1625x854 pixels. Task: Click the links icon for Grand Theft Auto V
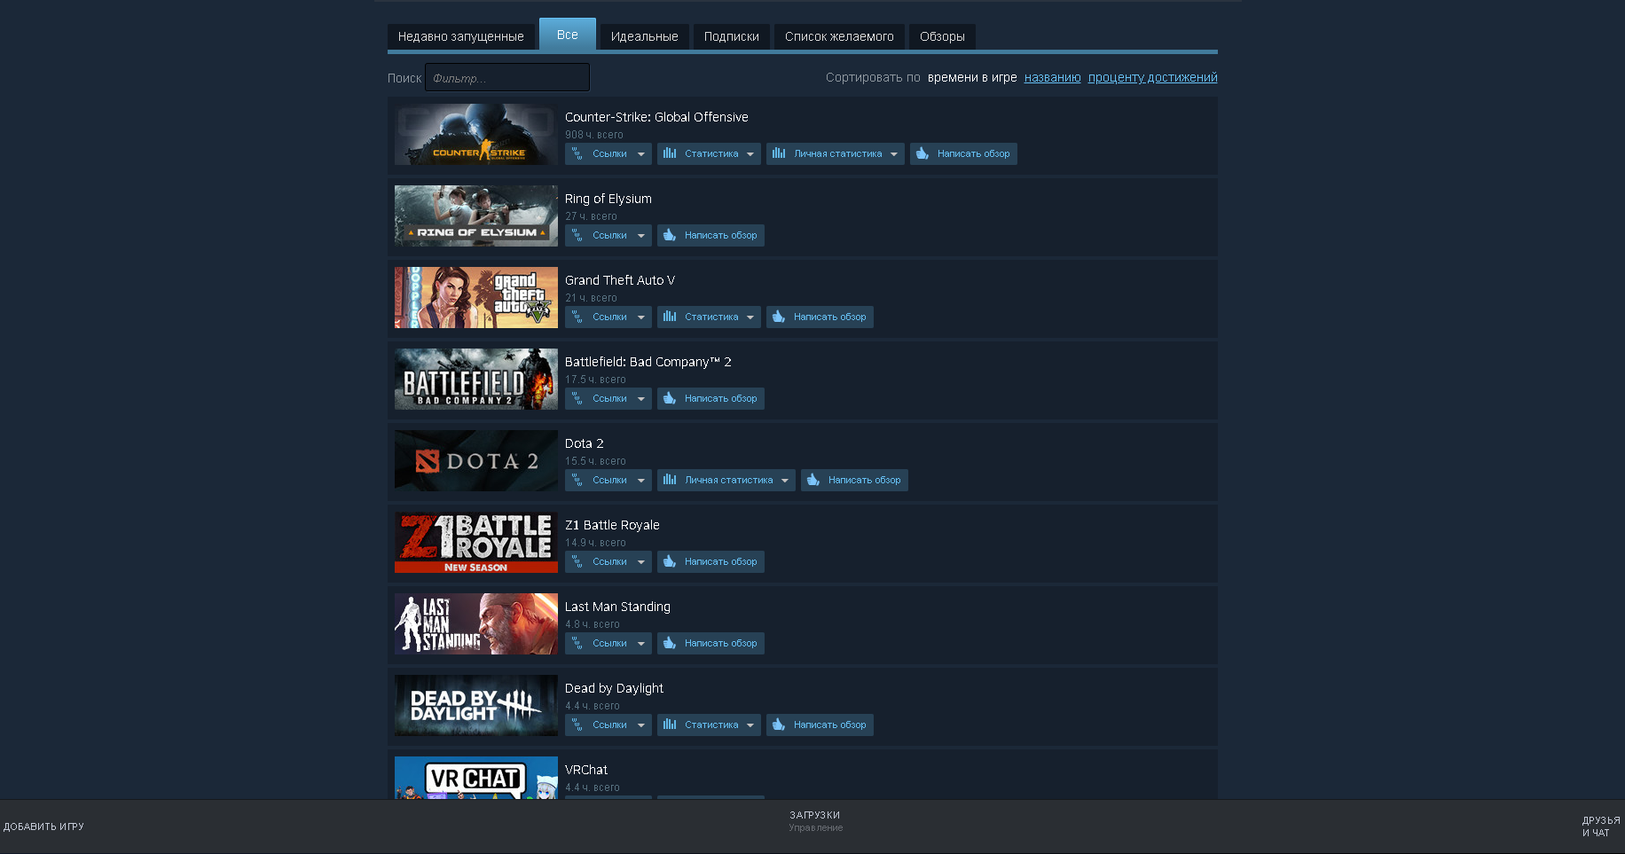click(577, 317)
